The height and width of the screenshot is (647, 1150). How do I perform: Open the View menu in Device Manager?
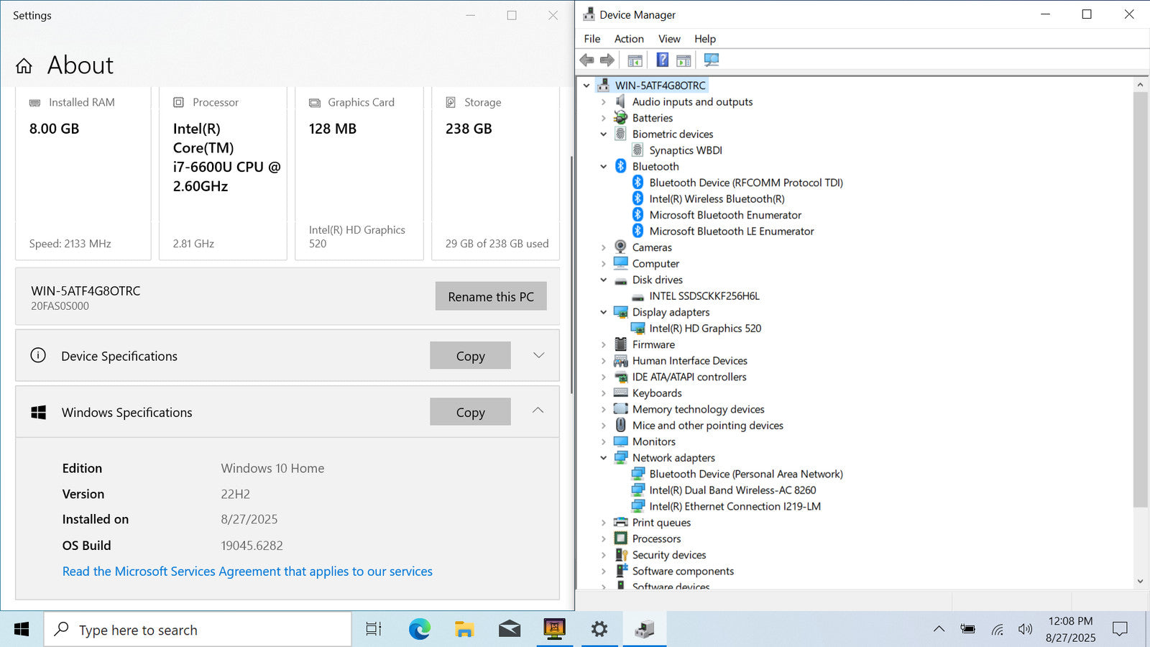[x=669, y=39]
